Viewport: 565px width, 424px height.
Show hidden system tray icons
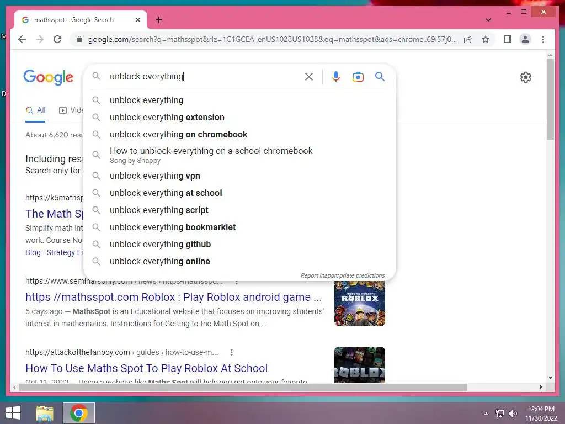tap(487, 414)
